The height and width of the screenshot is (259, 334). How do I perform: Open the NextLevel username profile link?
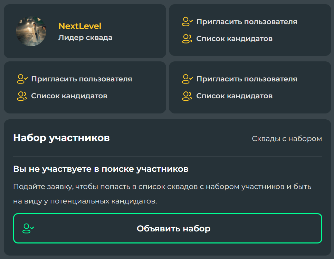[80, 26]
